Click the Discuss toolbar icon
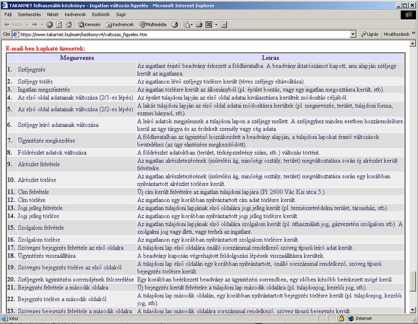The image size is (418, 324). point(224,25)
